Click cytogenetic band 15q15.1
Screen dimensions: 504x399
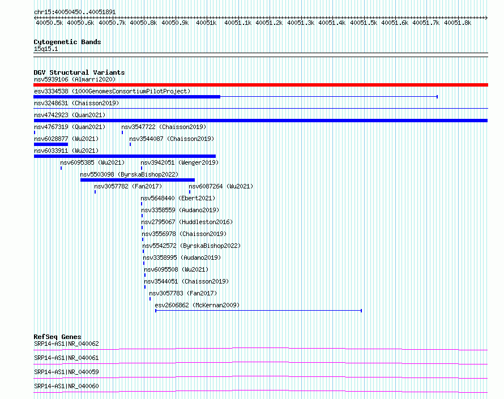tap(46, 49)
